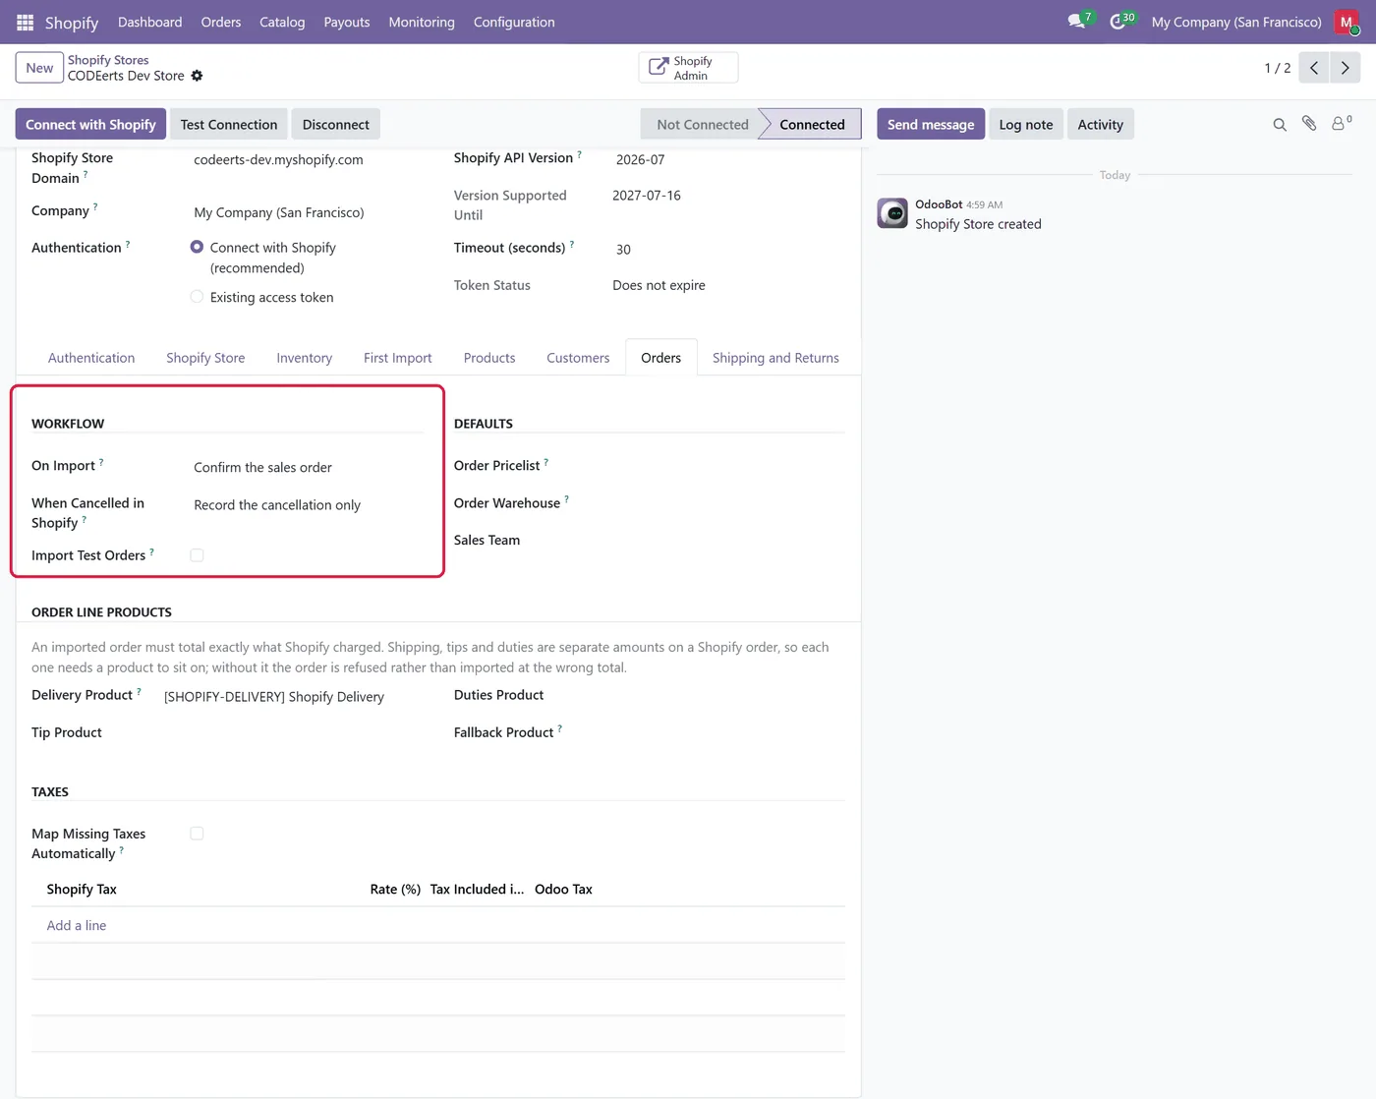Switch to the Authentication tab
This screenshot has width=1376, height=1099.
[x=91, y=358]
